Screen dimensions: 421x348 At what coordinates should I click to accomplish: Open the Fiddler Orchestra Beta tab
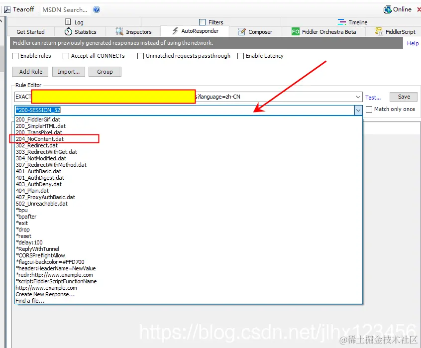click(x=324, y=32)
